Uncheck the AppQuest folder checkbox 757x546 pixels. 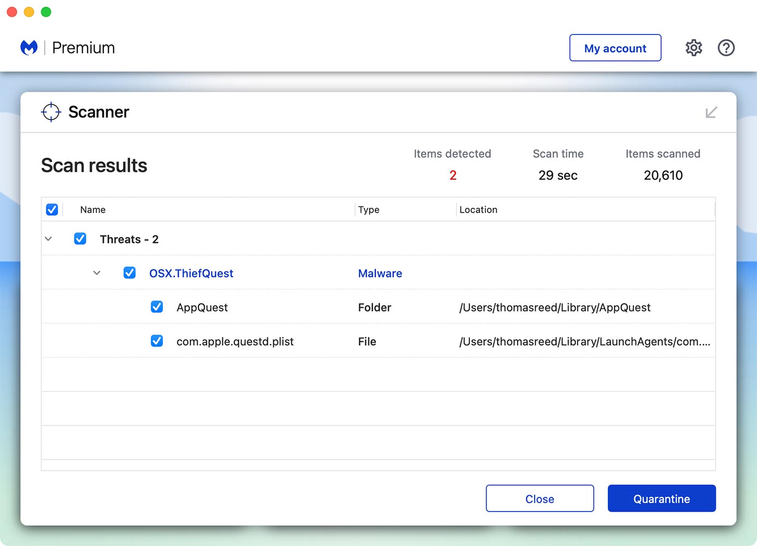tap(157, 307)
